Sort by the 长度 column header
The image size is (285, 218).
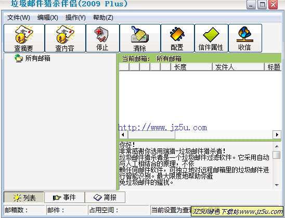pos(191,67)
